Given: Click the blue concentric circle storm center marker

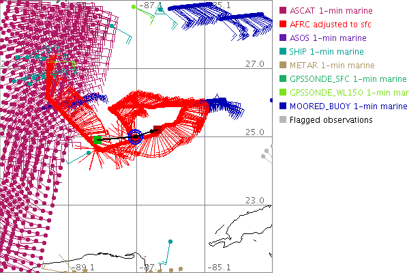Looking at the screenshot, I should tap(135, 136).
